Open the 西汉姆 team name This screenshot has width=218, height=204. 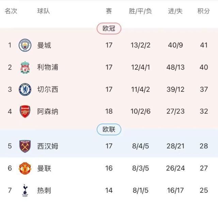click(x=48, y=146)
